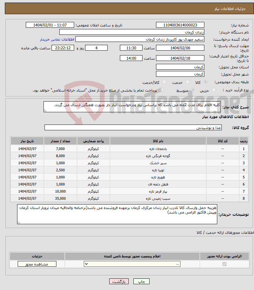254x290 pixels.
Task: Click the requester name field
Action: (140, 39)
